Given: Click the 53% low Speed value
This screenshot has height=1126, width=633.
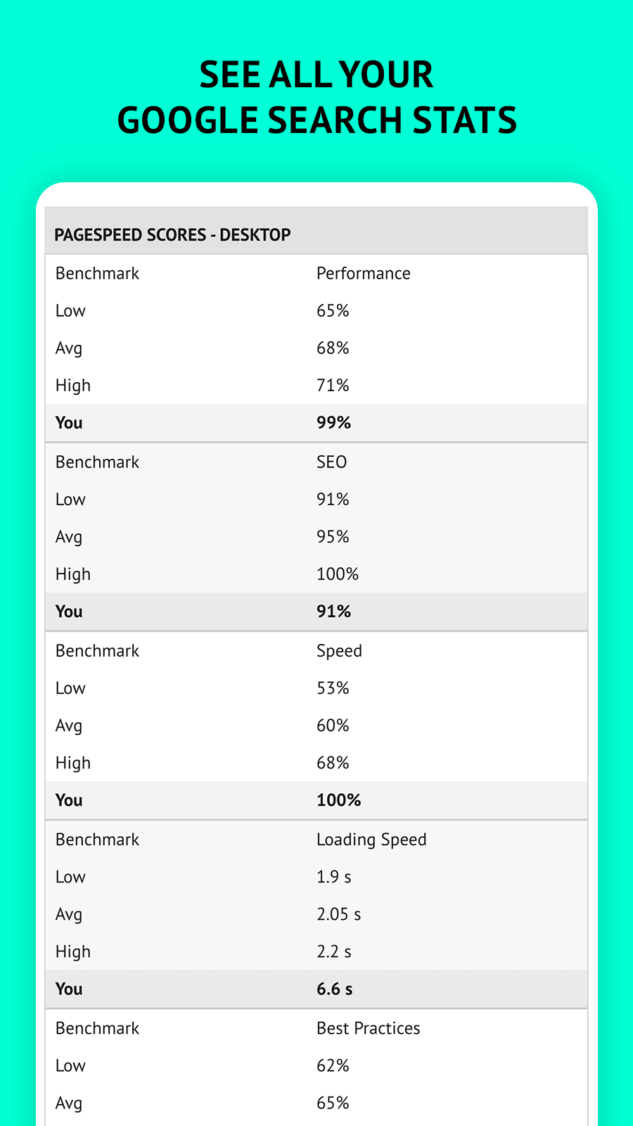Looking at the screenshot, I should pyautogui.click(x=333, y=688).
